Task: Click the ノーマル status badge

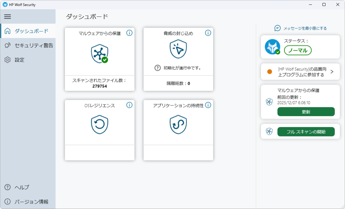Action: [x=298, y=50]
